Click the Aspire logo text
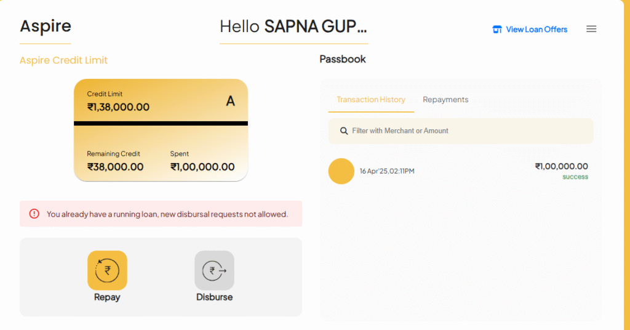 [46, 26]
